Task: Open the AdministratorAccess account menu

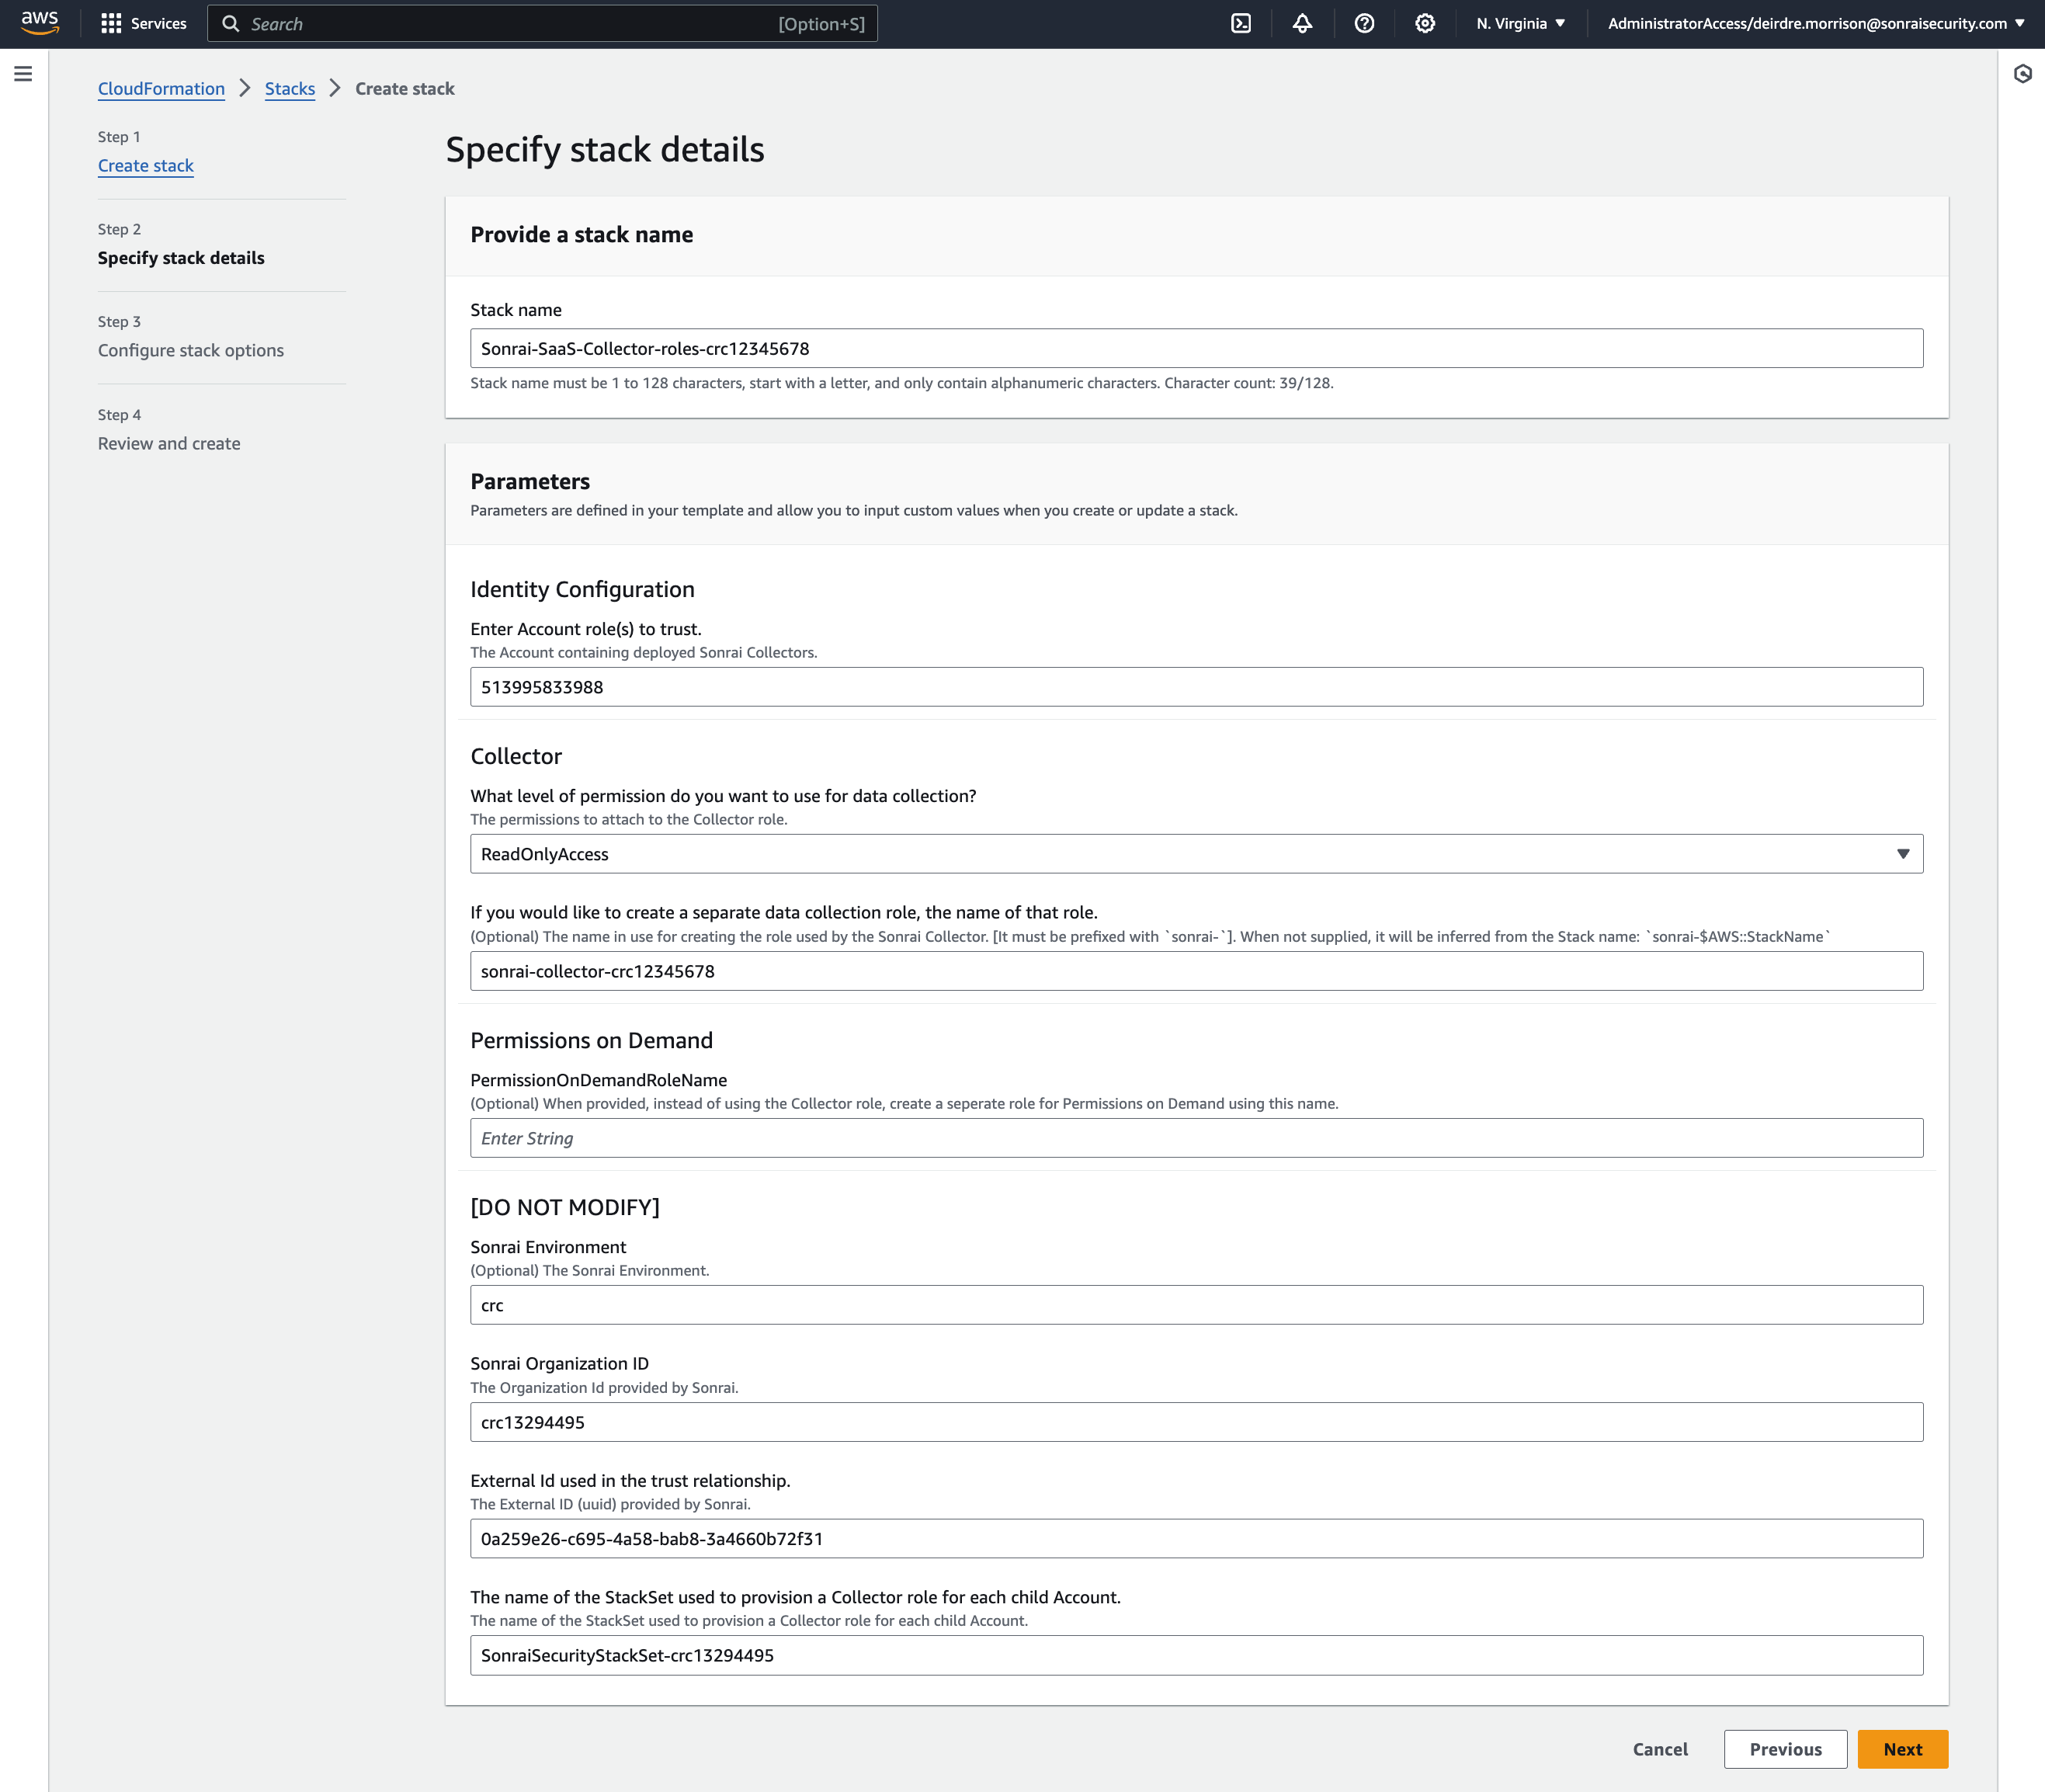Action: pos(1816,23)
